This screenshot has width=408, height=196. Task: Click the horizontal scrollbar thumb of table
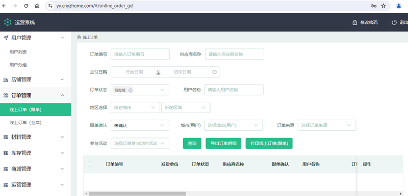coord(137,193)
